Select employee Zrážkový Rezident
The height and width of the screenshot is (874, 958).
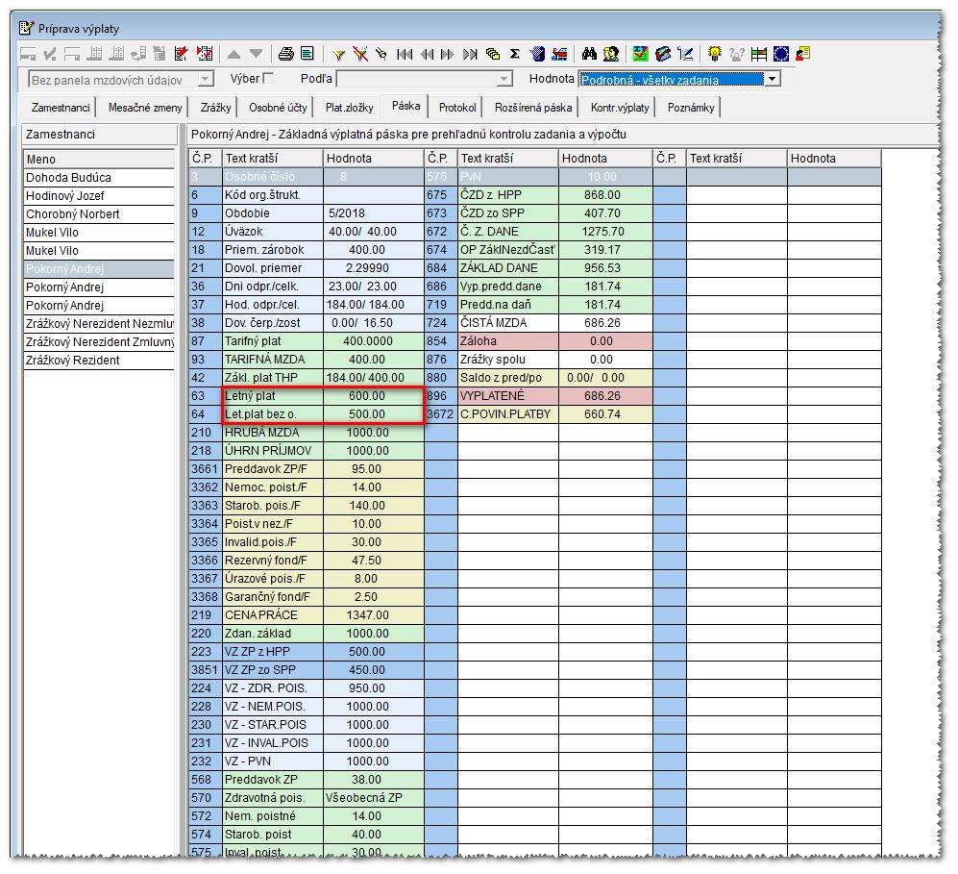coord(99,361)
